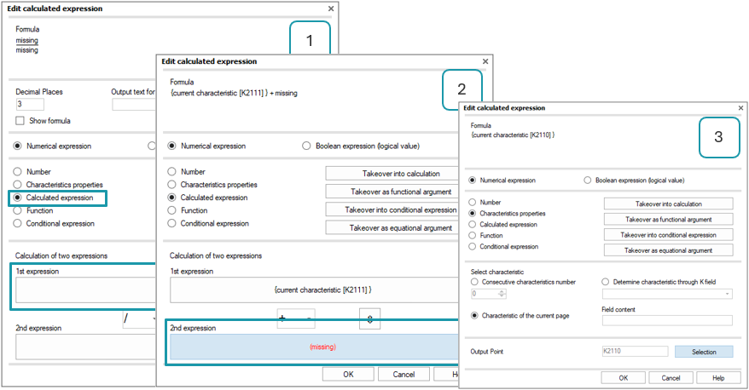The image size is (749, 390).
Task: Select Calculated expression in dialog 1
Action: (x=17, y=198)
